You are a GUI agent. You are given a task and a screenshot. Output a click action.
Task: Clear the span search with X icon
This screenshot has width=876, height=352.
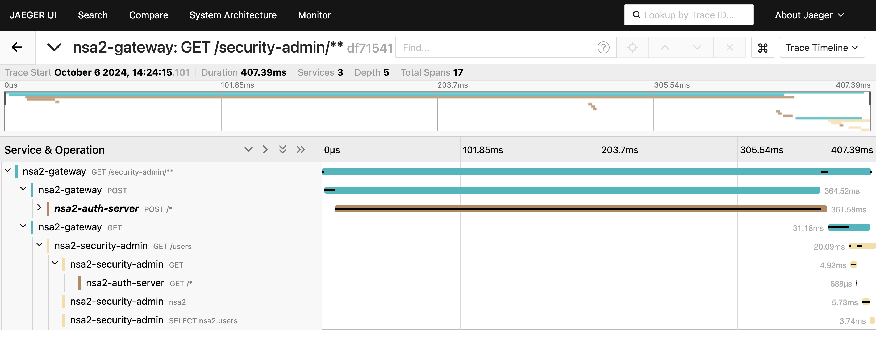coord(729,48)
